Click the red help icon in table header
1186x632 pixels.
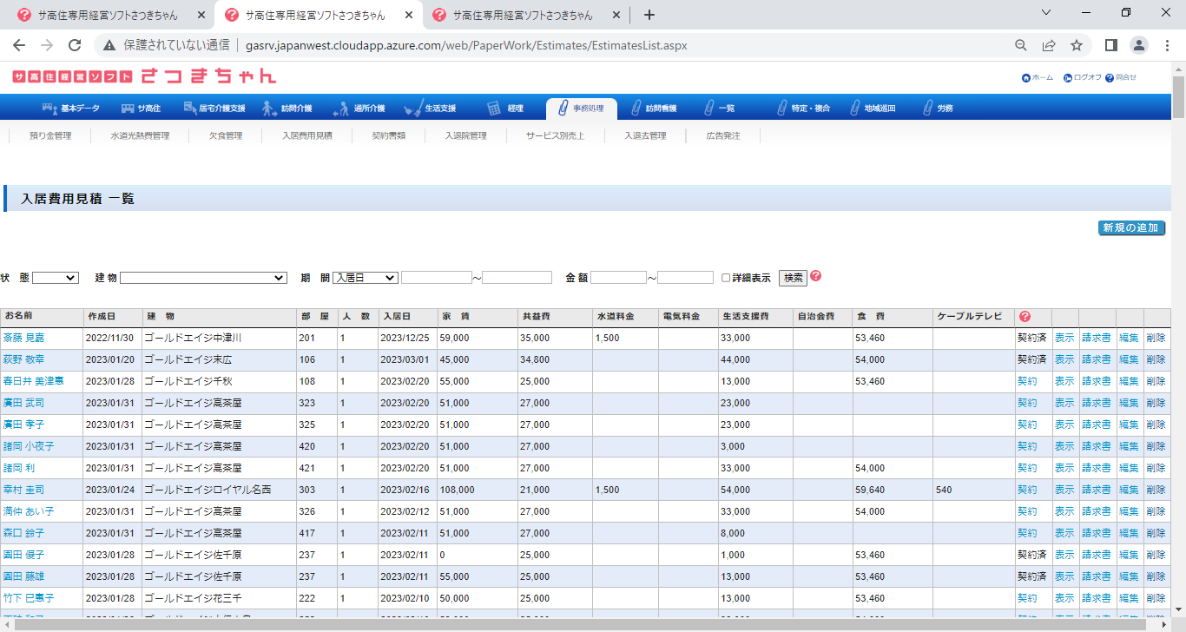1025,317
